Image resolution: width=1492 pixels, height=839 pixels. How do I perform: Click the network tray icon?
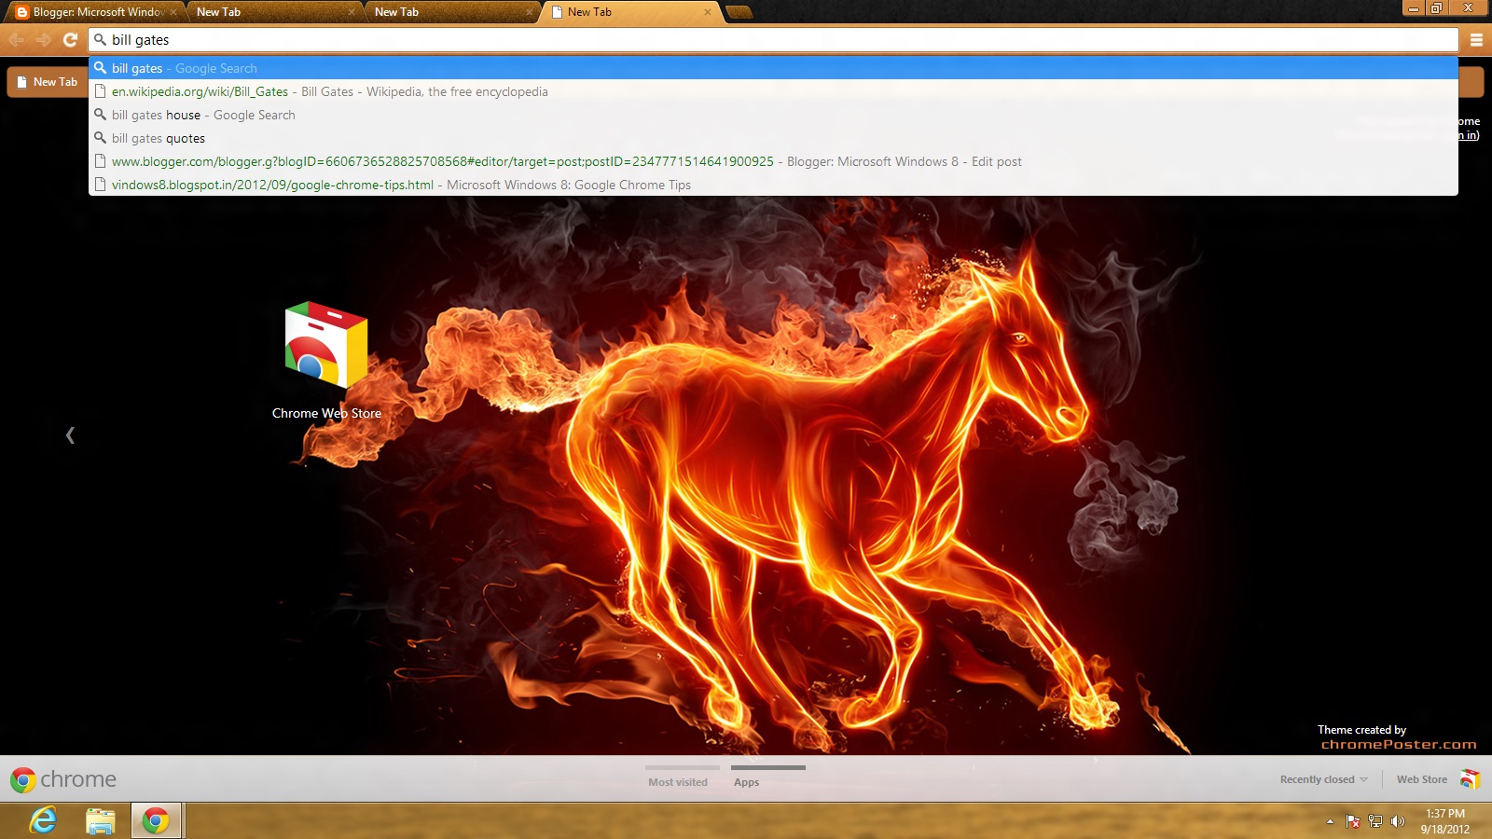[1375, 821]
